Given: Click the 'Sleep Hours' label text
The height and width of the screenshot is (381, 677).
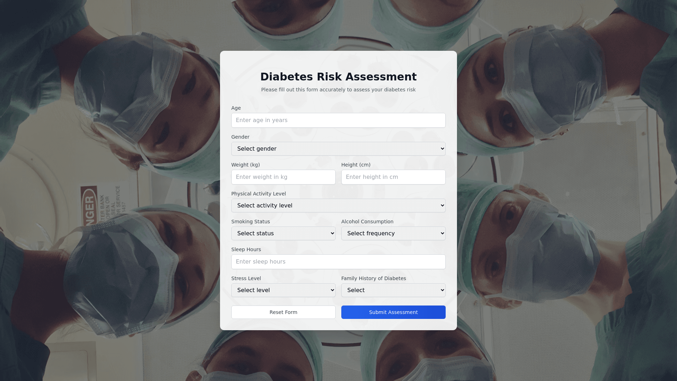Looking at the screenshot, I should [x=246, y=249].
